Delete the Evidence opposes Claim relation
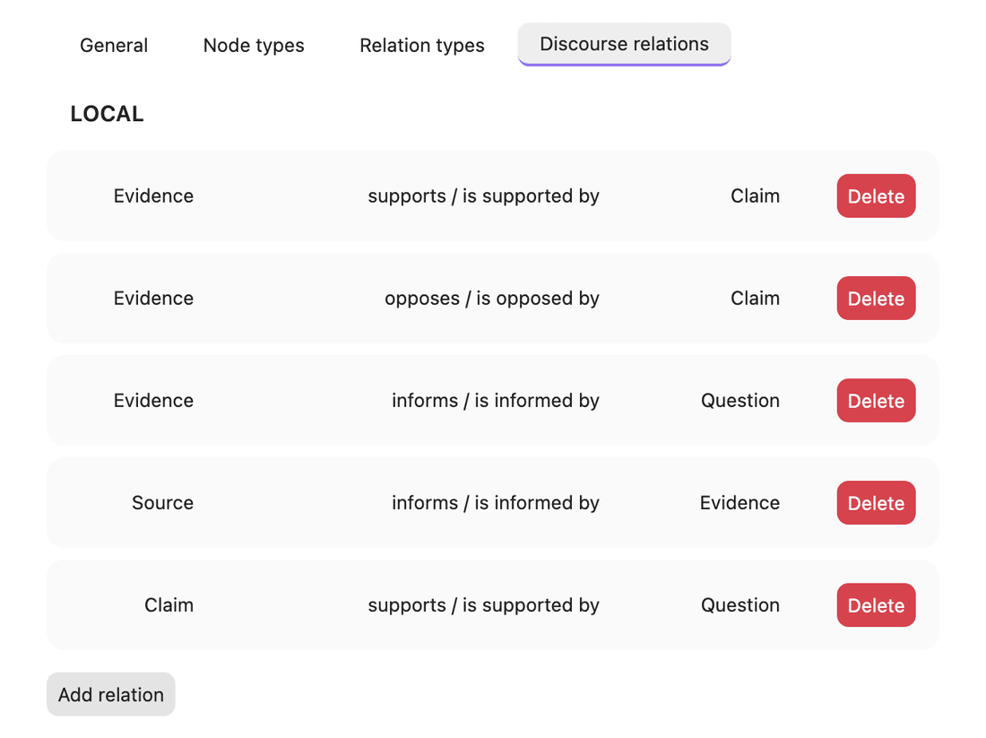The width and height of the screenshot is (986, 738). (876, 299)
